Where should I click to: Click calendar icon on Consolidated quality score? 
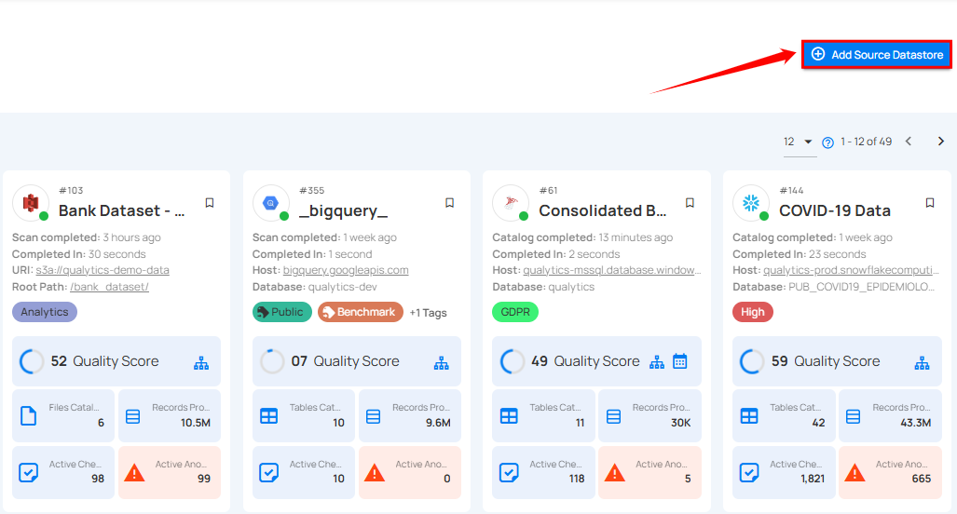(x=680, y=361)
